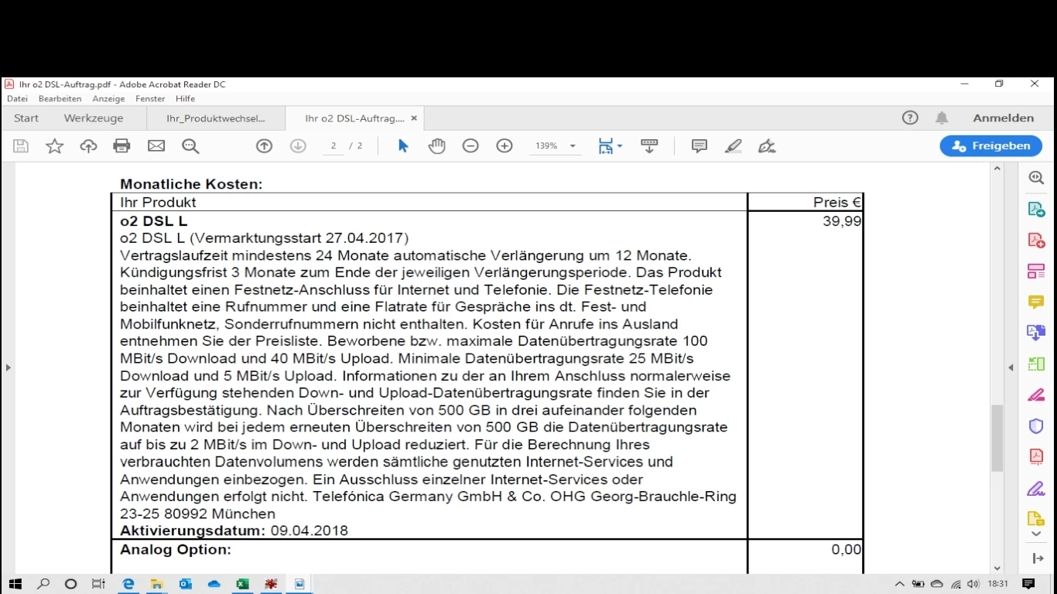Open the Compress PDF tool
The width and height of the screenshot is (1057, 594).
click(x=1036, y=456)
